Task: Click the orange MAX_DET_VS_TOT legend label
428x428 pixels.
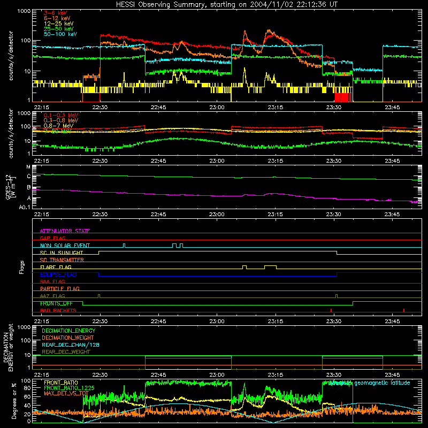Action: tap(66, 393)
